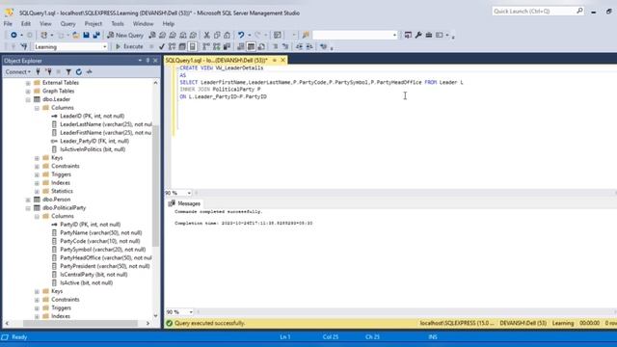Collapse the dbo.PoliticalParty table node
The image size is (617, 347).
[x=28, y=208]
